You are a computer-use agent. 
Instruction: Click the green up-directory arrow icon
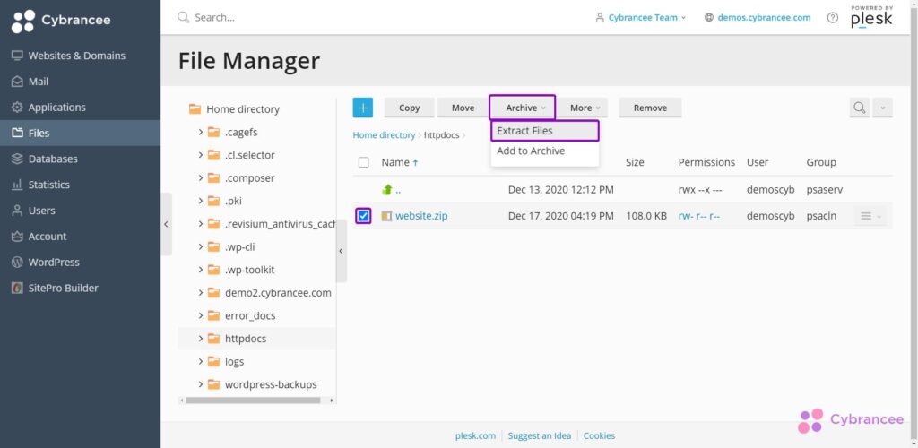[x=387, y=189]
